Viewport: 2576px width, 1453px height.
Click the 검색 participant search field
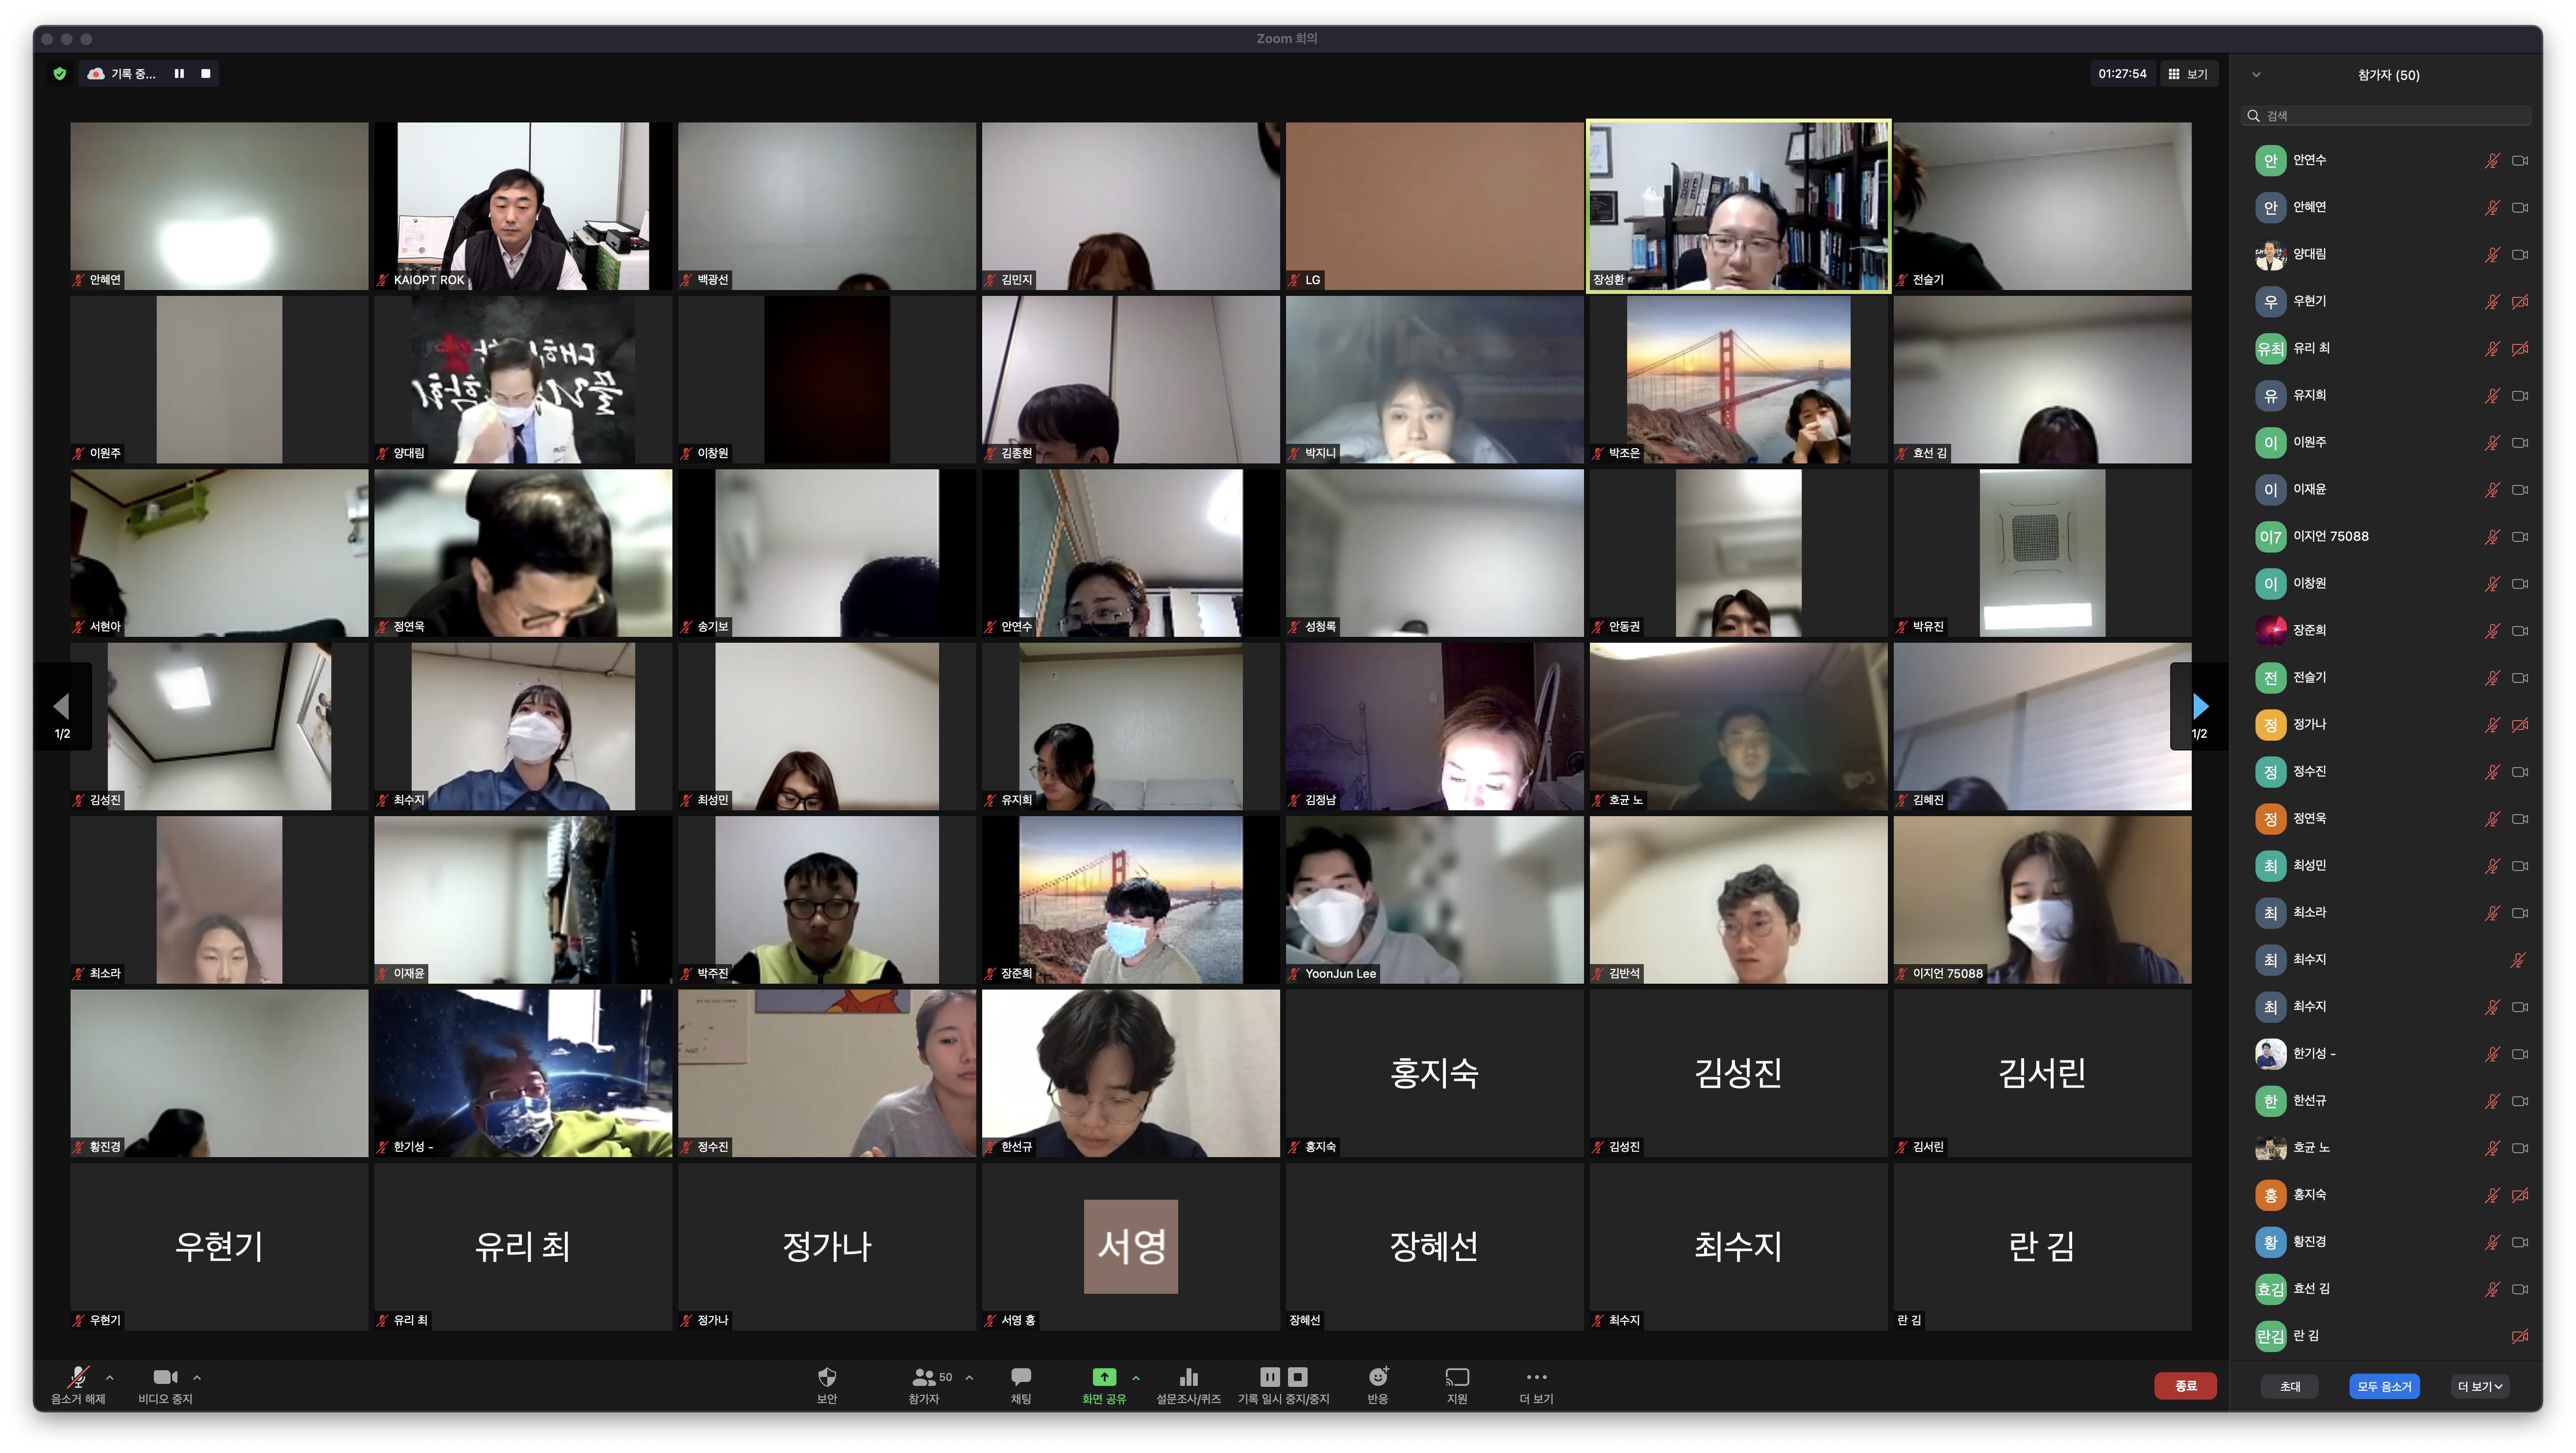pyautogui.click(x=2386, y=116)
